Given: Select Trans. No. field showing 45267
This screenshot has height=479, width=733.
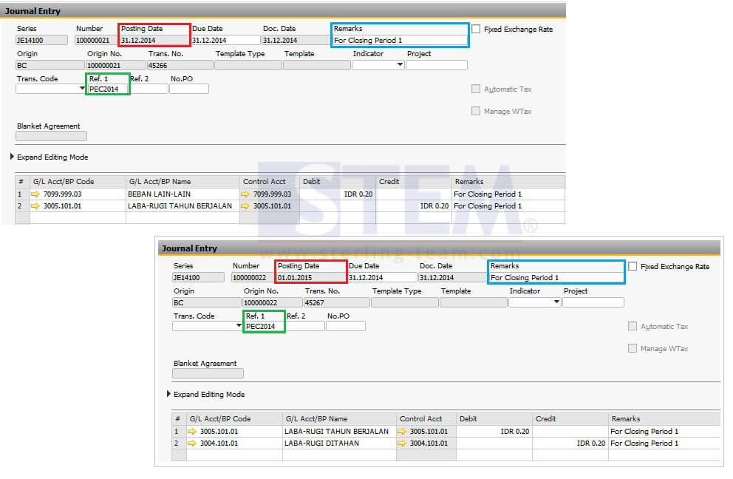Looking at the screenshot, I should [x=337, y=302].
